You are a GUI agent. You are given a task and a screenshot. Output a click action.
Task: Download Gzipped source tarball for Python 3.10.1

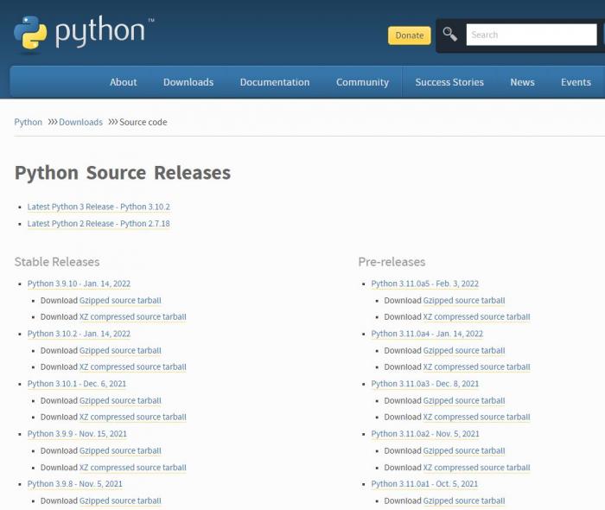(x=120, y=401)
